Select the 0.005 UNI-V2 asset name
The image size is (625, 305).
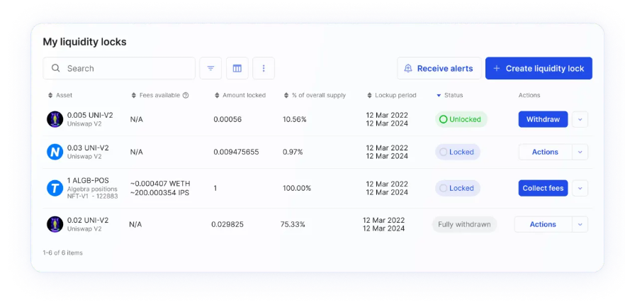[90, 116]
